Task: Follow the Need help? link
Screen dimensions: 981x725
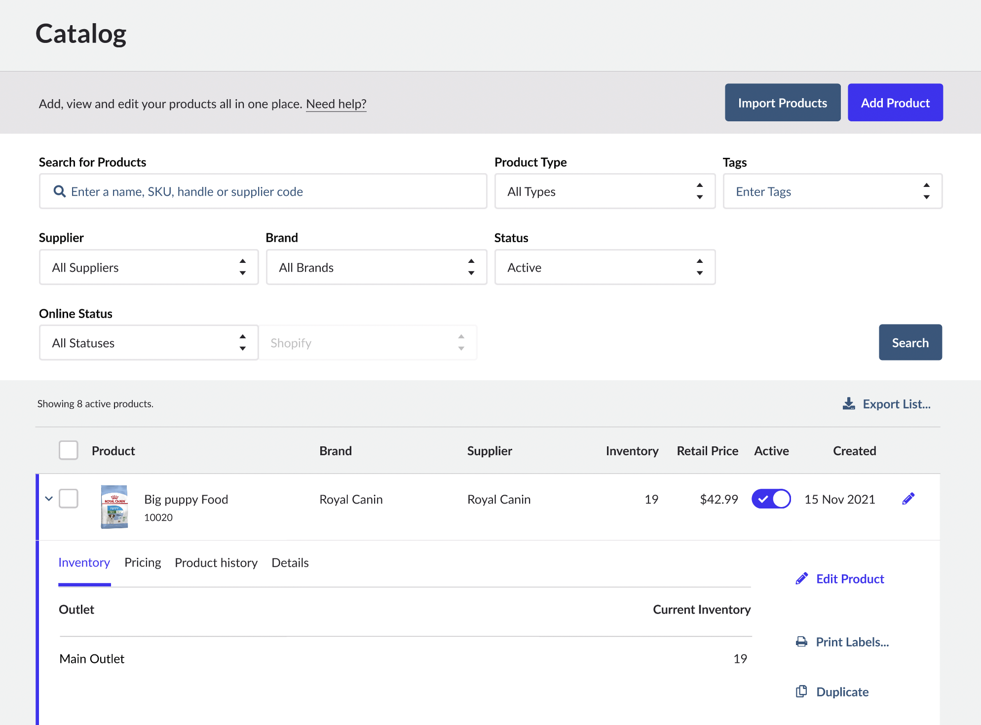Action: pyautogui.click(x=336, y=104)
